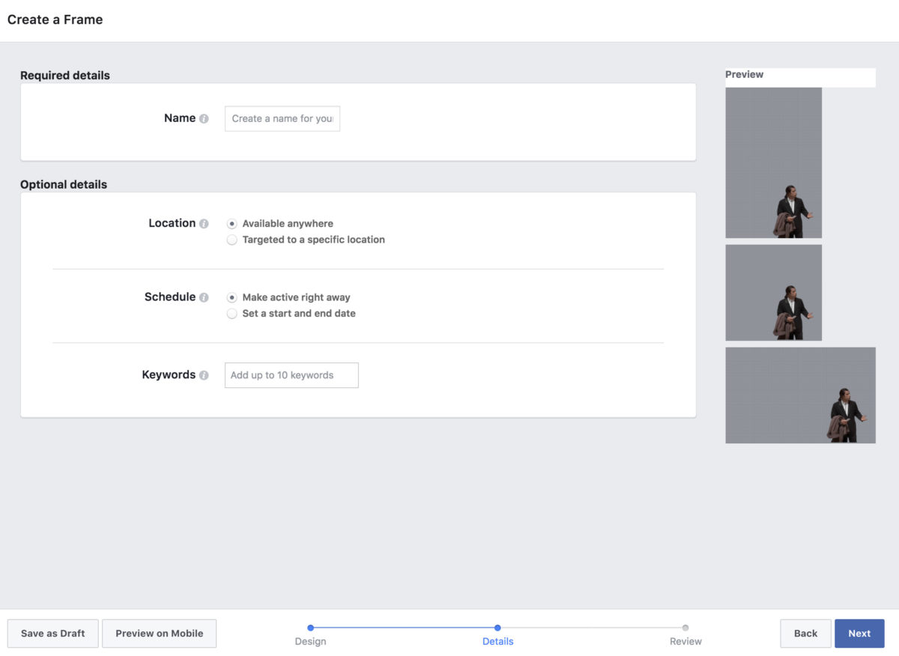Jump to the Design step
This screenshot has width=899, height=656.
tap(310, 628)
